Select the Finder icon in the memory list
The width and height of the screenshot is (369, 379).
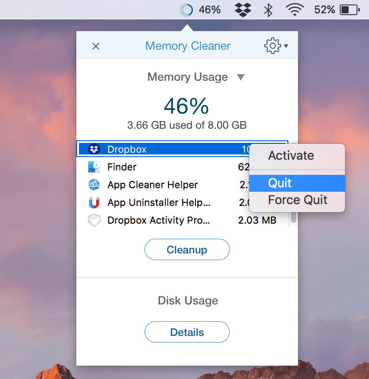[94, 167]
